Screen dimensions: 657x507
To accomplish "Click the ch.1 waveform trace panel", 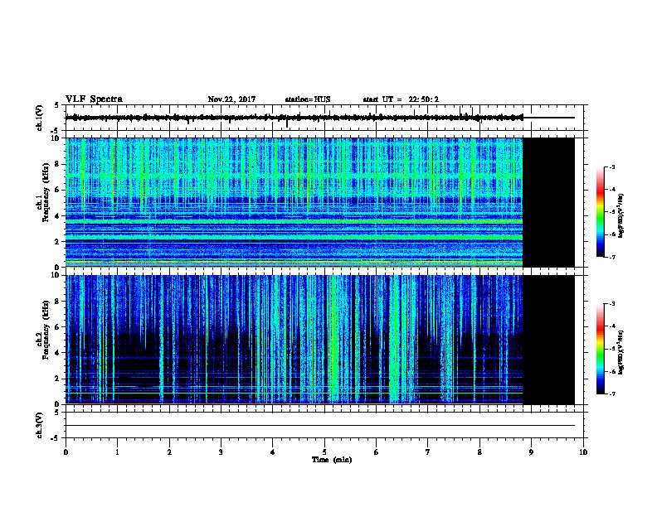I will (x=324, y=118).
